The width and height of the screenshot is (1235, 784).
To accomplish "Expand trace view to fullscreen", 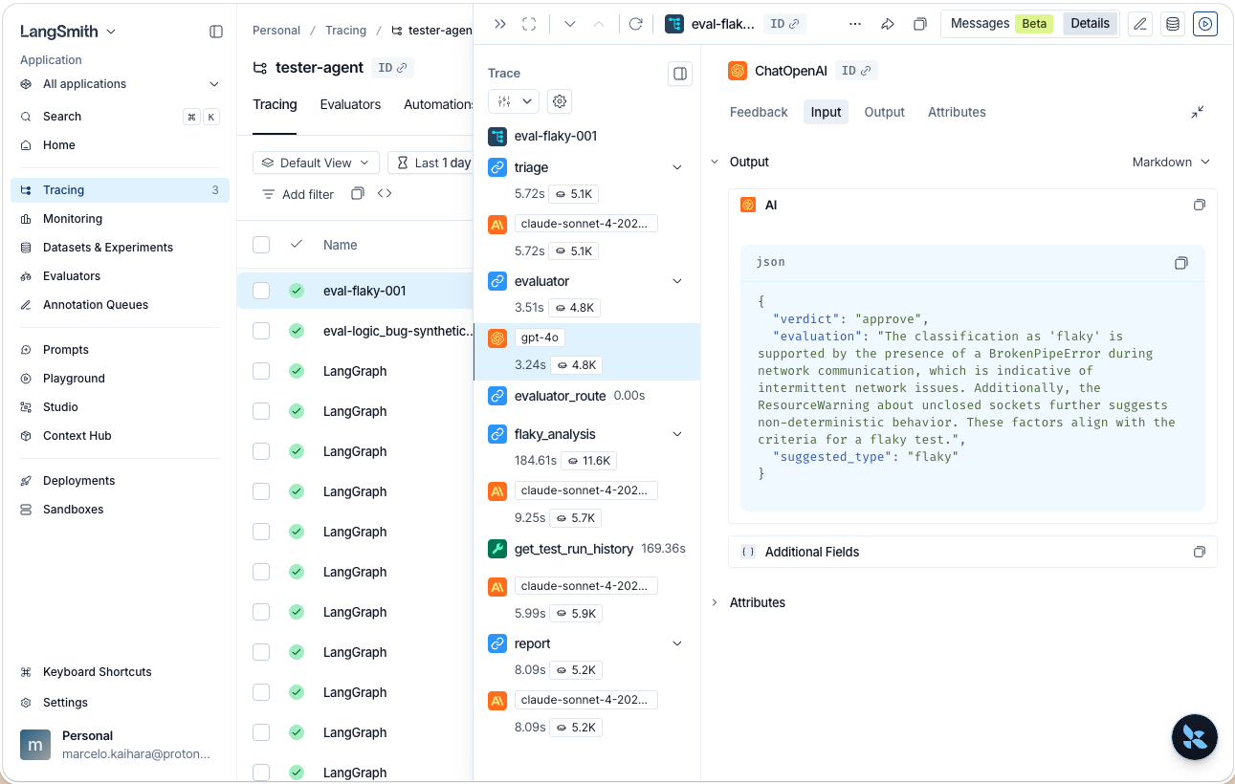I will click(529, 24).
